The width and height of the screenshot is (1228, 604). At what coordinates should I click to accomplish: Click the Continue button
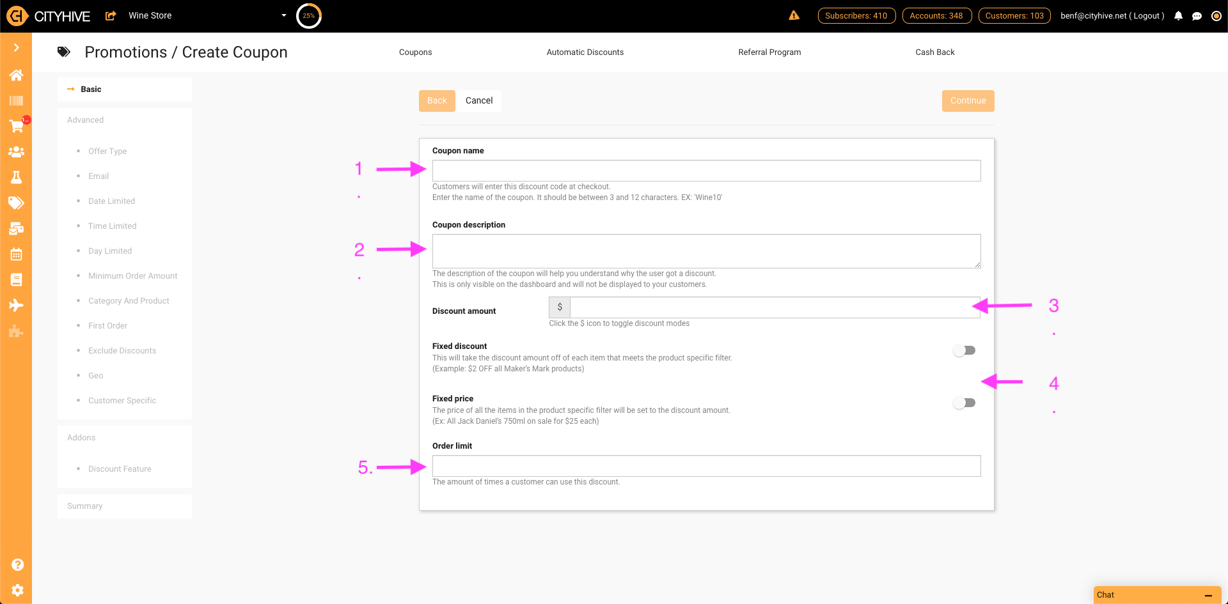pos(968,101)
